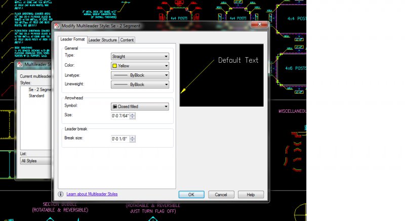Click the Cancel button
The image size is (405, 221).
coord(221,194)
